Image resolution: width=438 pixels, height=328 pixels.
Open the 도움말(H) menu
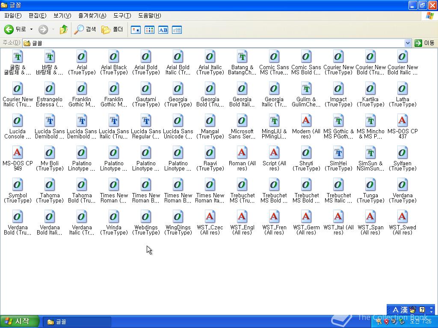point(149,16)
